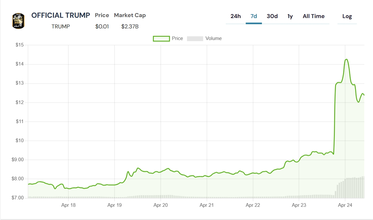
Task: Click the $11 y-axis label
Action: click(x=20, y=121)
